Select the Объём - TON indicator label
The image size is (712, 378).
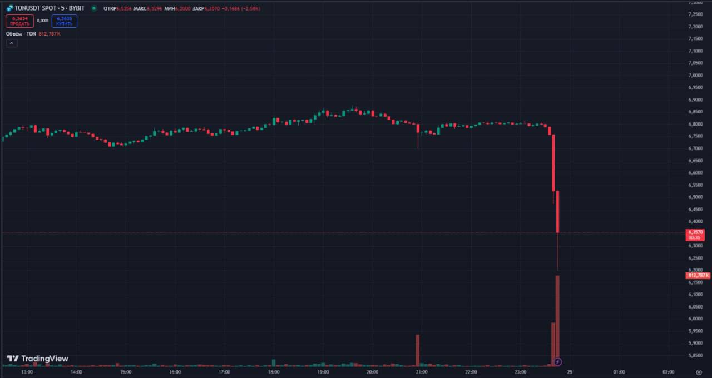coord(21,34)
